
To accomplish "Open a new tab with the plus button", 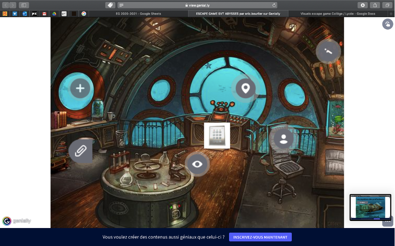I will [391, 14].
